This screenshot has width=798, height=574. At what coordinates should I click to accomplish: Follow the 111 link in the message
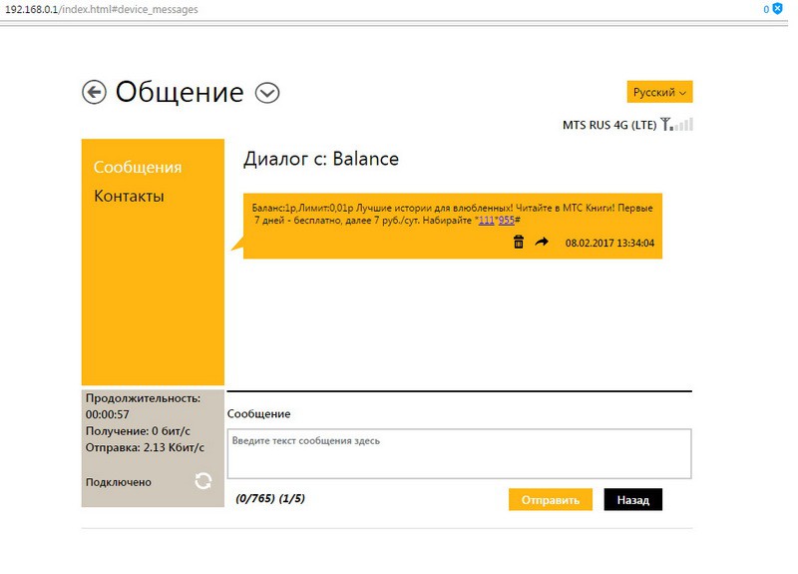click(x=486, y=220)
